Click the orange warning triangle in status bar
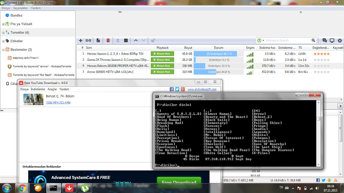This screenshot has height=193, width=344. click(336, 180)
